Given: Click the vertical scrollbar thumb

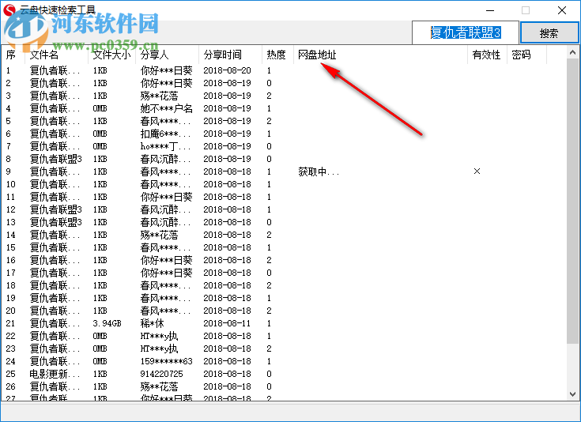Looking at the screenshot, I should click(572, 201).
